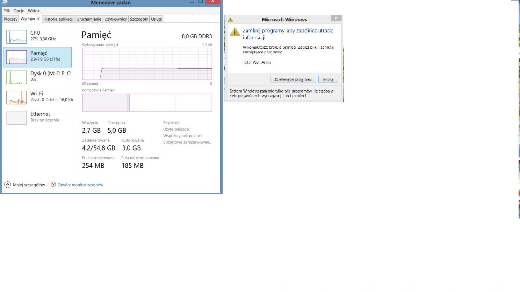The width and height of the screenshot is (520, 292).
Task: Select the Pamięć memory graph thumbnail
Action: pyautogui.click(x=17, y=57)
